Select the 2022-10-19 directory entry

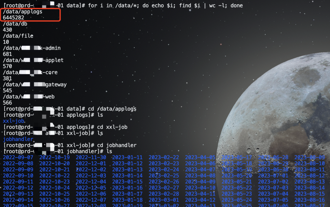coord(54,157)
